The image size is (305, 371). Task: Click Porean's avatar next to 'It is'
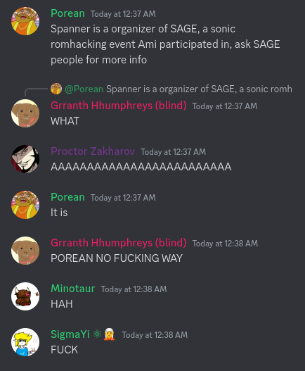[25, 205]
